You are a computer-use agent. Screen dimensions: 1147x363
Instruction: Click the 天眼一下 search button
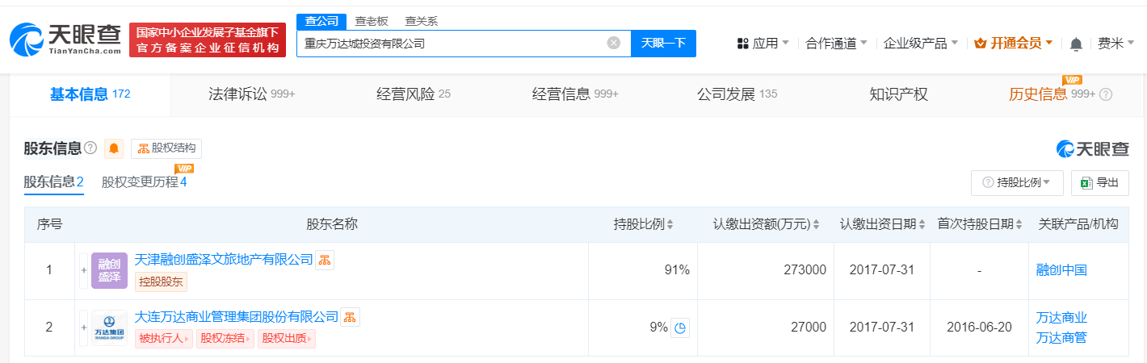(x=663, y=44)
